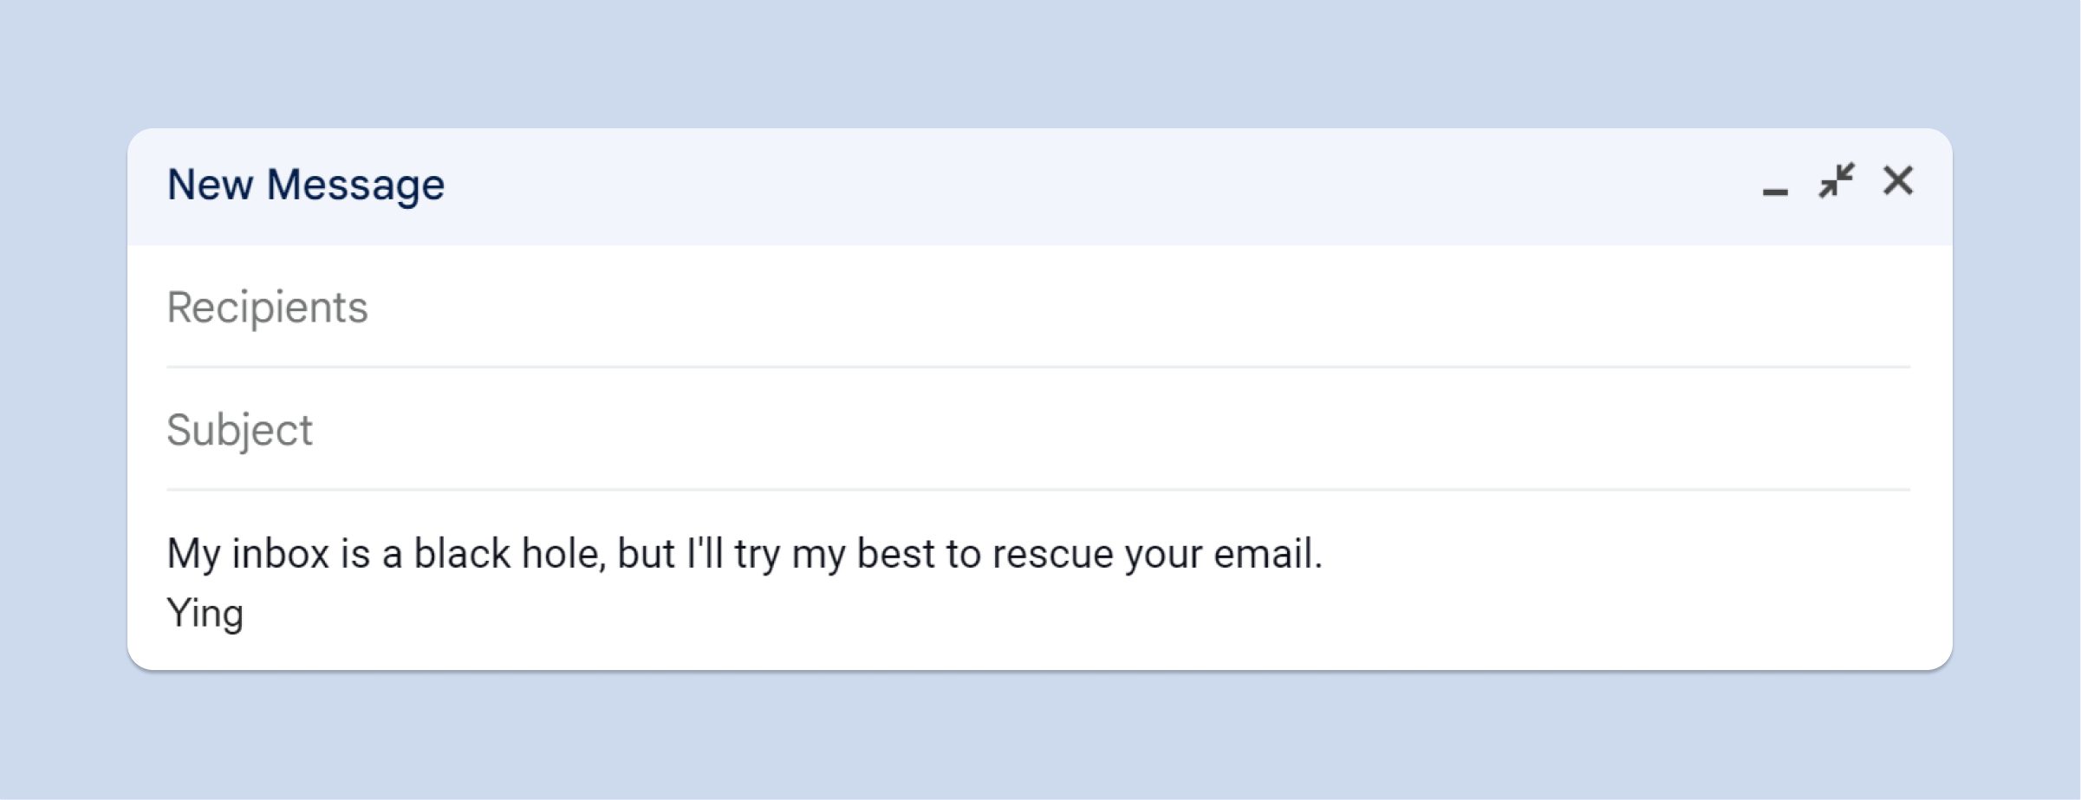
Task: Click the New Message title text
Action: [x=305, y=185]
